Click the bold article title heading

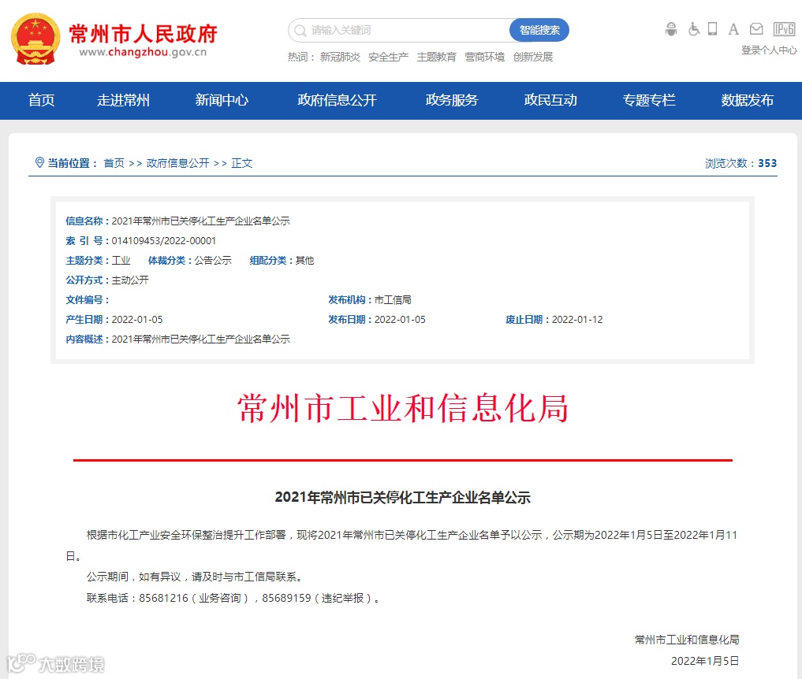[x=403, y=497]
